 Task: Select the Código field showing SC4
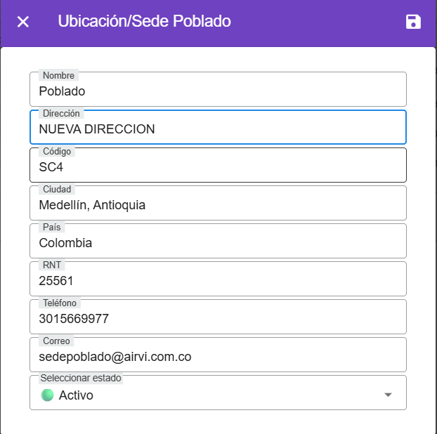(x=218, y=167)
